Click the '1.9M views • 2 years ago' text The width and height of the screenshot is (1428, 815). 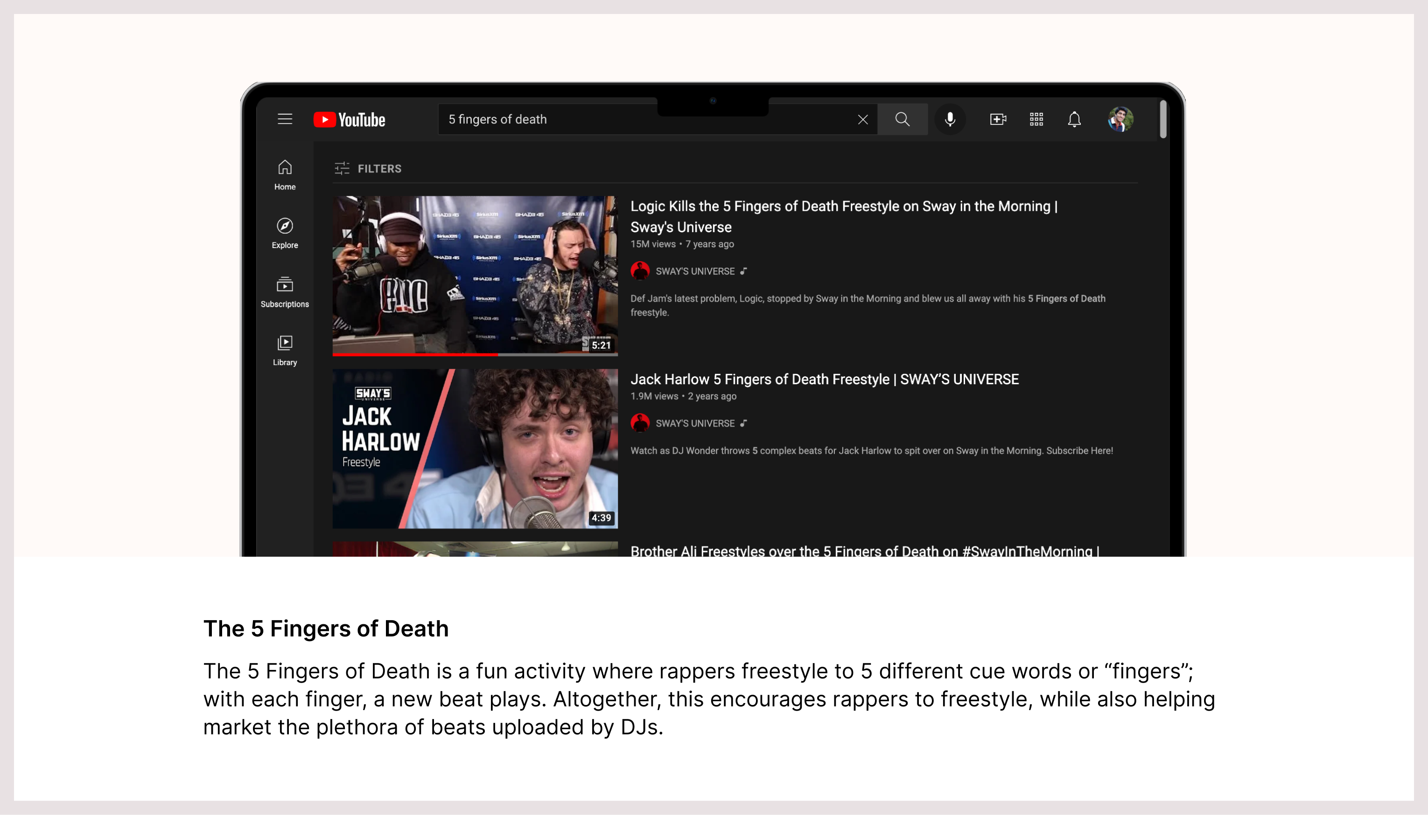tap(683, 396)
